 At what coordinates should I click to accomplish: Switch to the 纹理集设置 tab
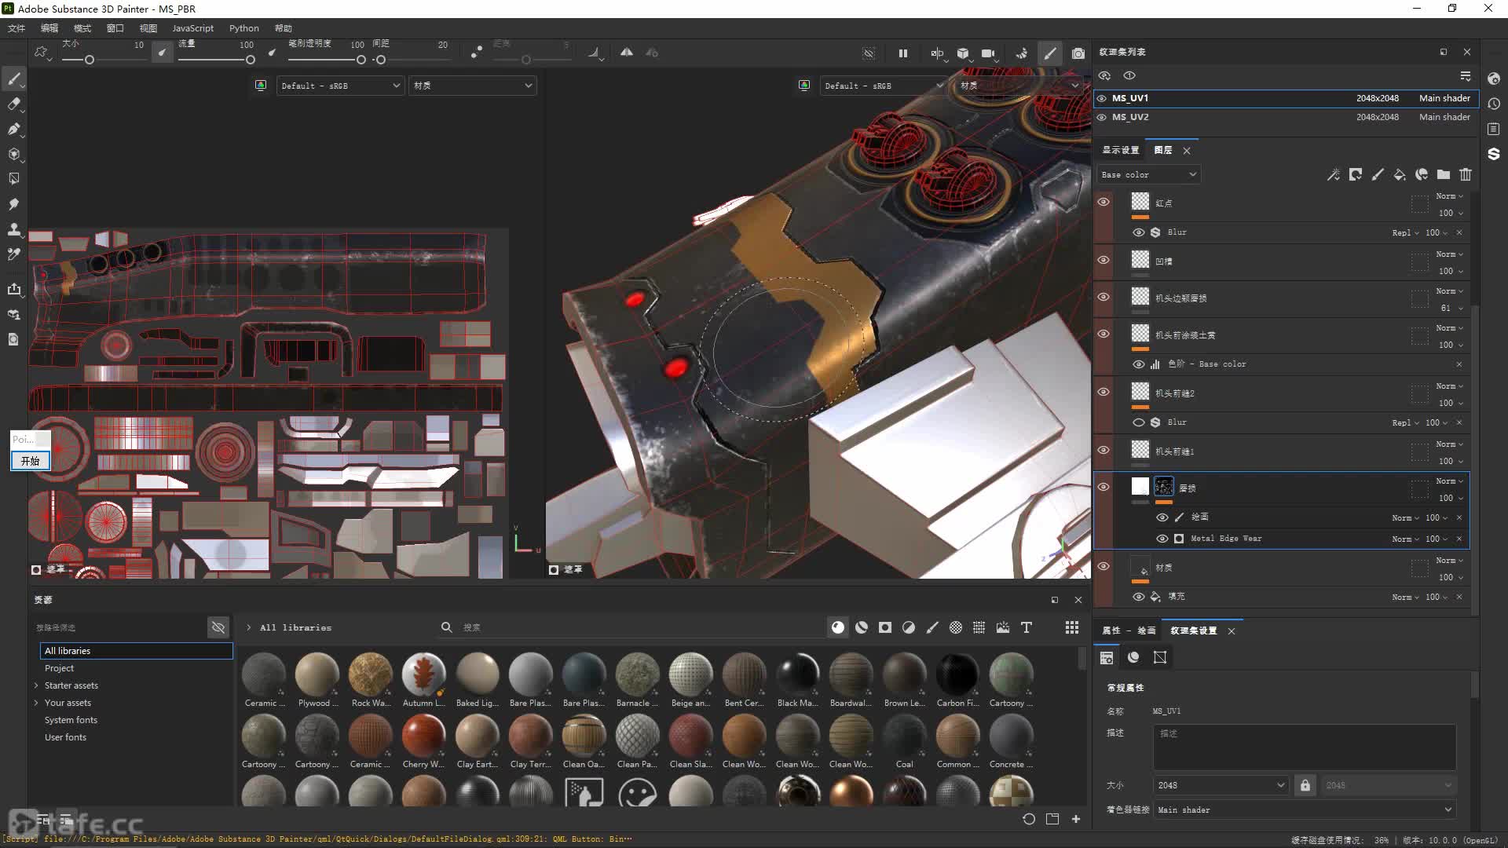pyautogui.click(x=1193, y=631)
